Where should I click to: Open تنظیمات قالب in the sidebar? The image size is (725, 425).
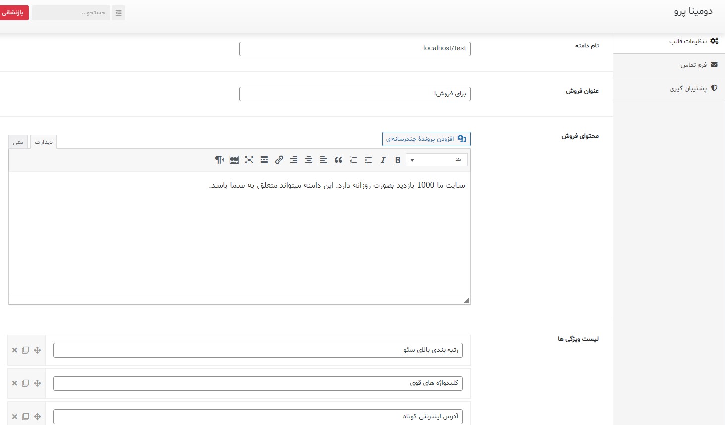pos(669,42)
